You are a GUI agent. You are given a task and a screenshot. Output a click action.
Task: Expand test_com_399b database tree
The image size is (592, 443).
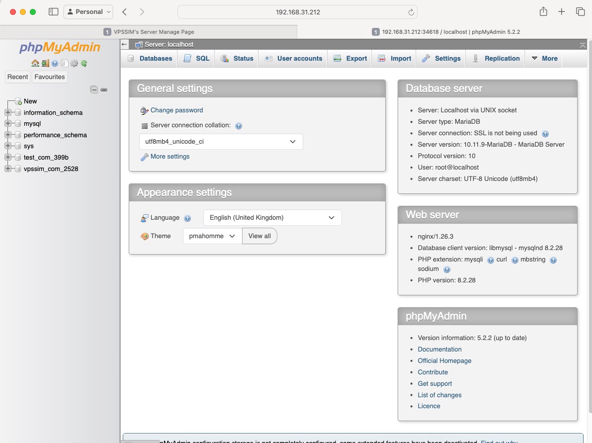click(7, 157)
